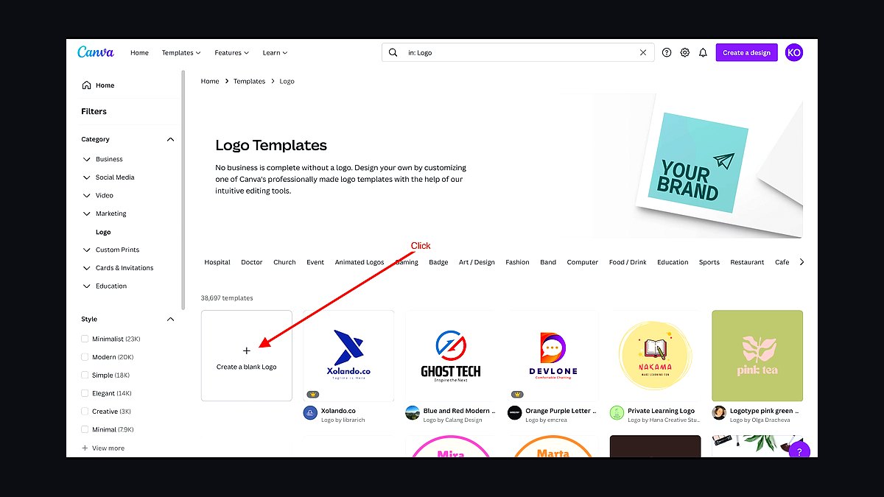Open Olga Dracheva creator avatar

pyautogui.click(x=719, y=413)
